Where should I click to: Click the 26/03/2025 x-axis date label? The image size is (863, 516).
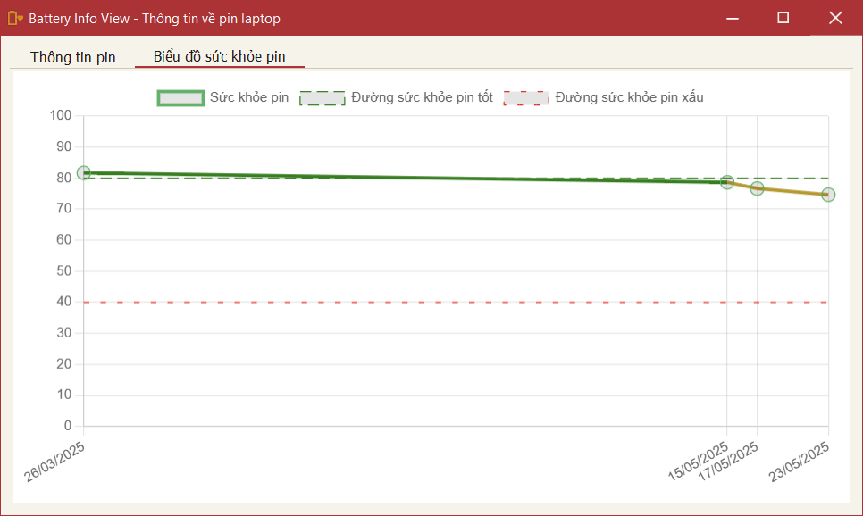tap(55, 462)
